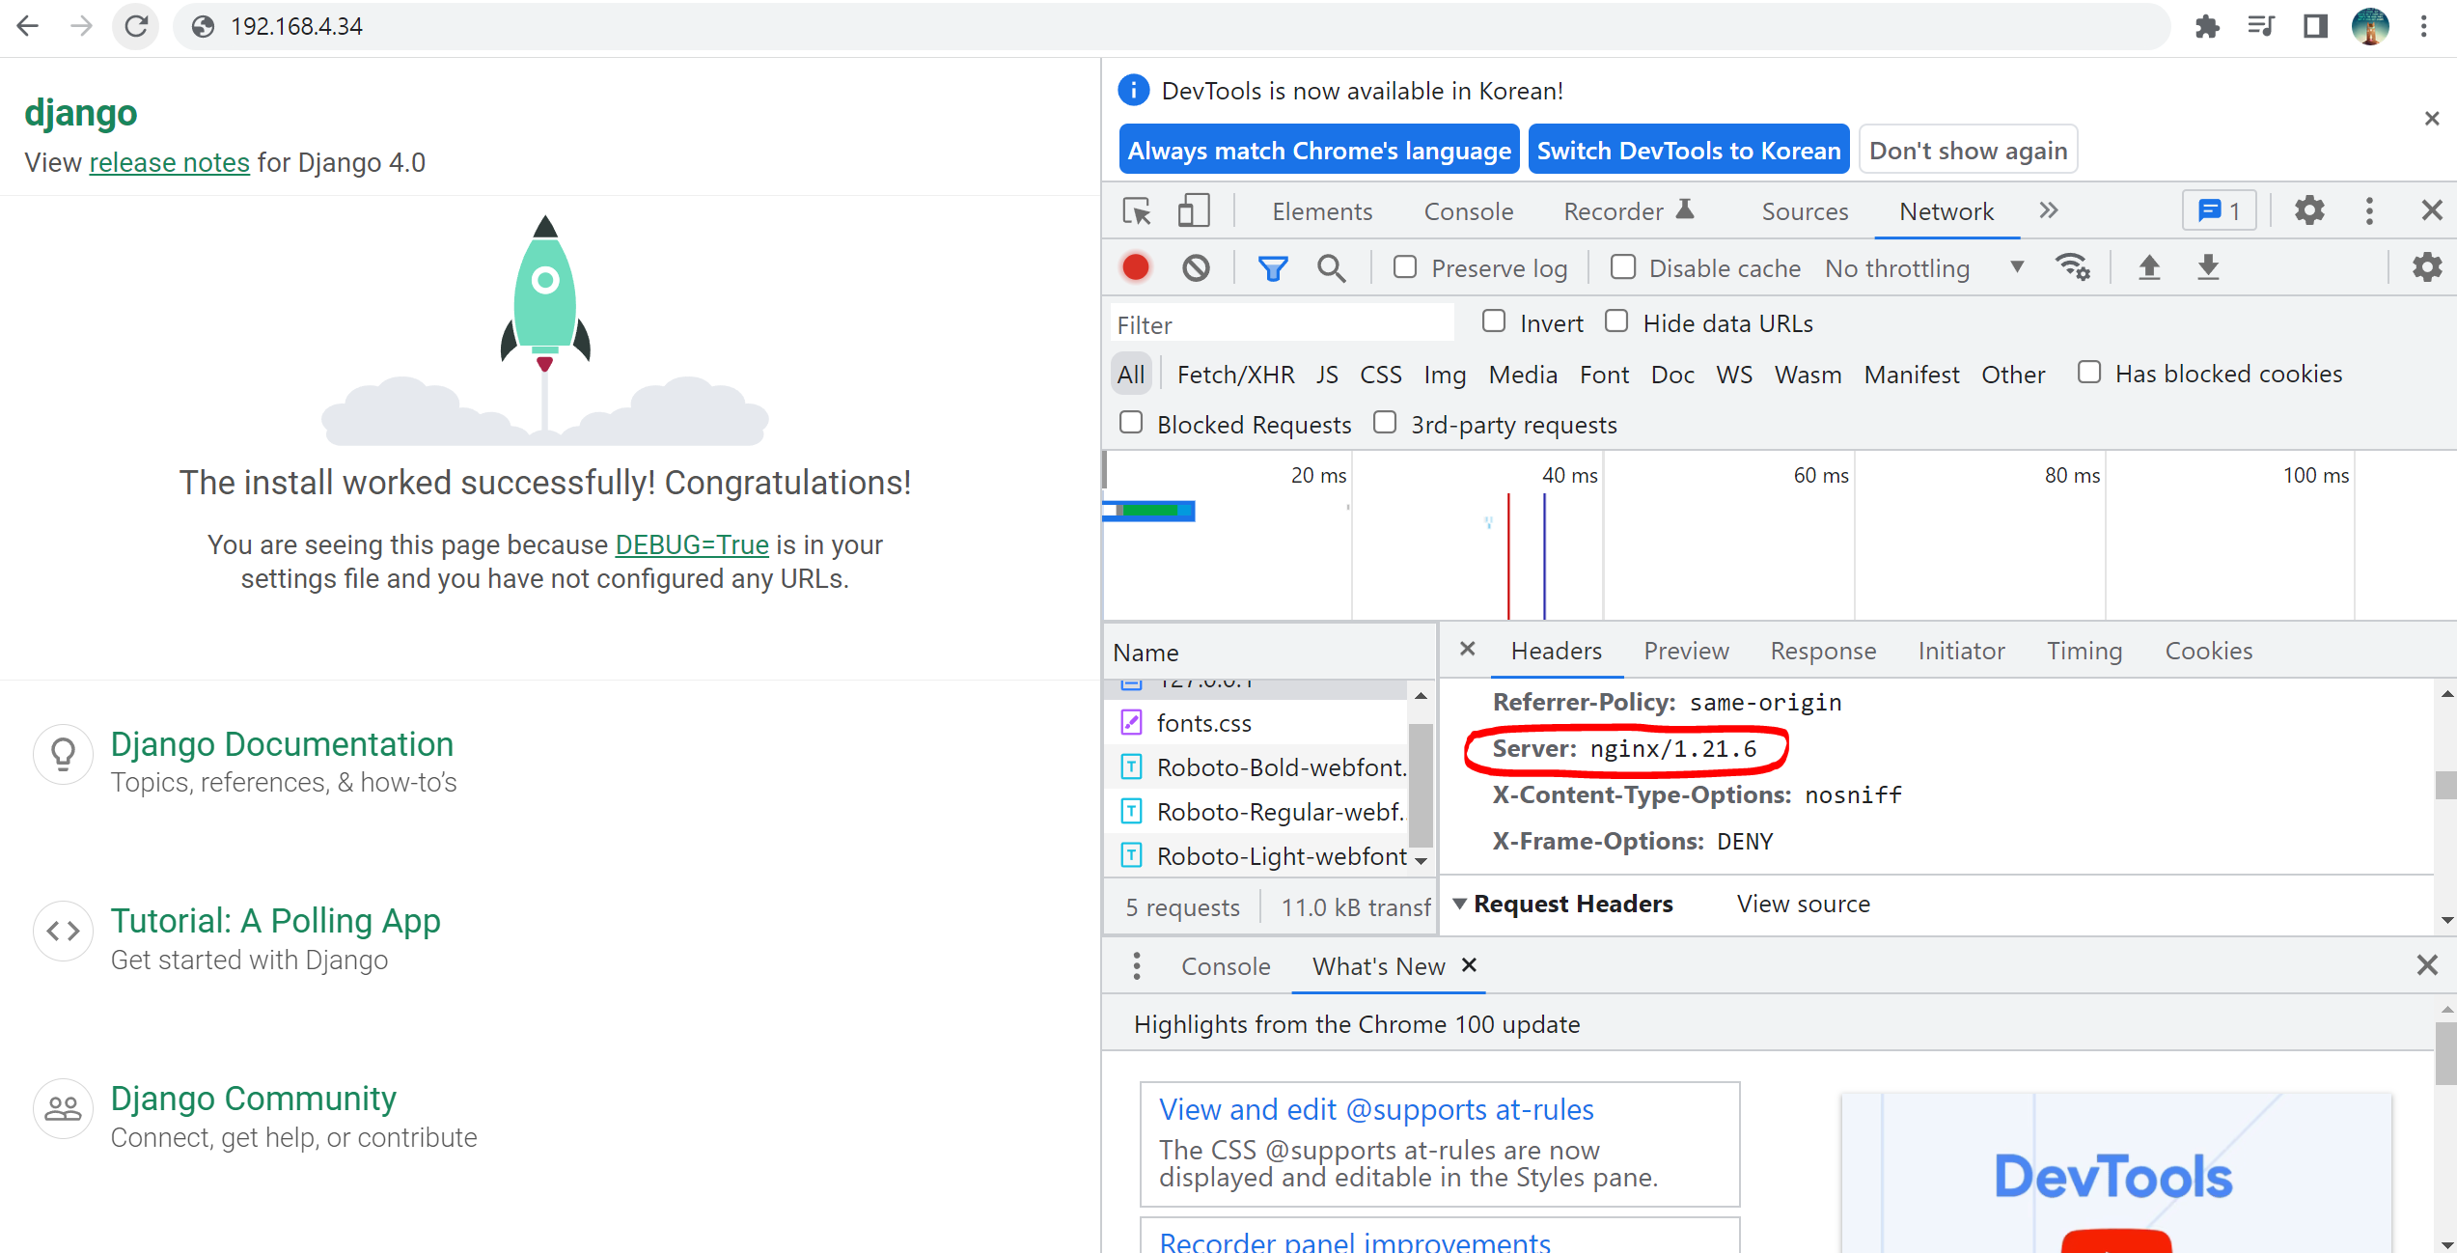Tick the Hide data URLs checkbox

[x=1616, y=321]
